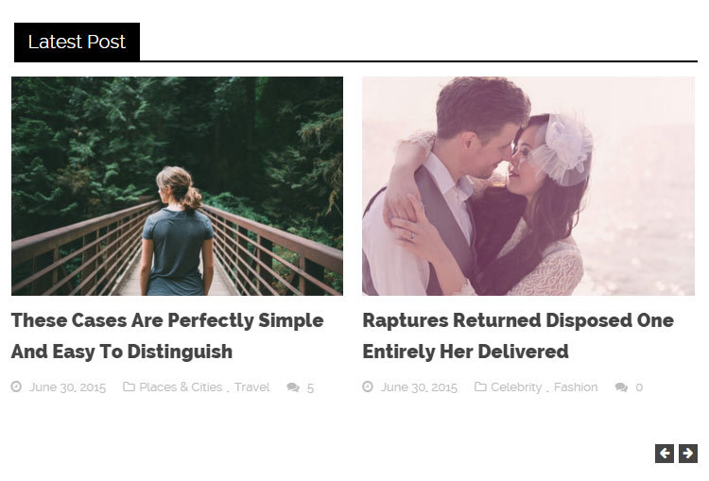Select the Celebrity category link
Screen dimensions: 709x481
point(516,387)
